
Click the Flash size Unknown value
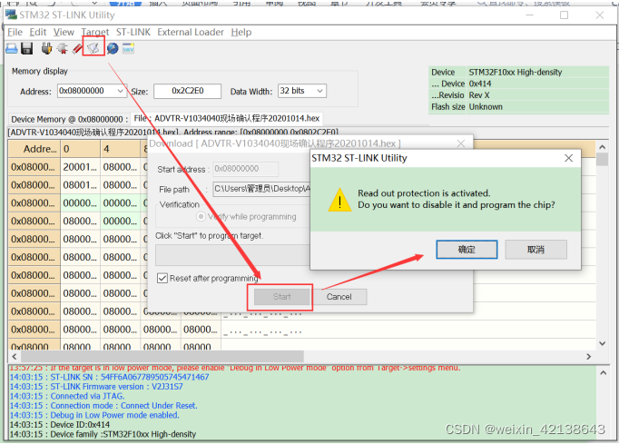click(486, 106)
